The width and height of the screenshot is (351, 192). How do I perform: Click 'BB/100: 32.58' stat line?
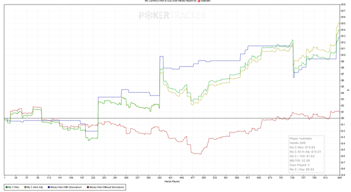(x=300, y=160)
